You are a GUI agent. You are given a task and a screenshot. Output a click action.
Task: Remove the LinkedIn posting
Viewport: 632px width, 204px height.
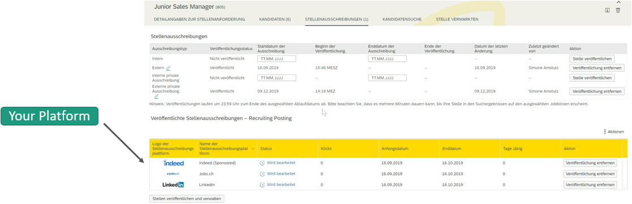pos(590,185)
